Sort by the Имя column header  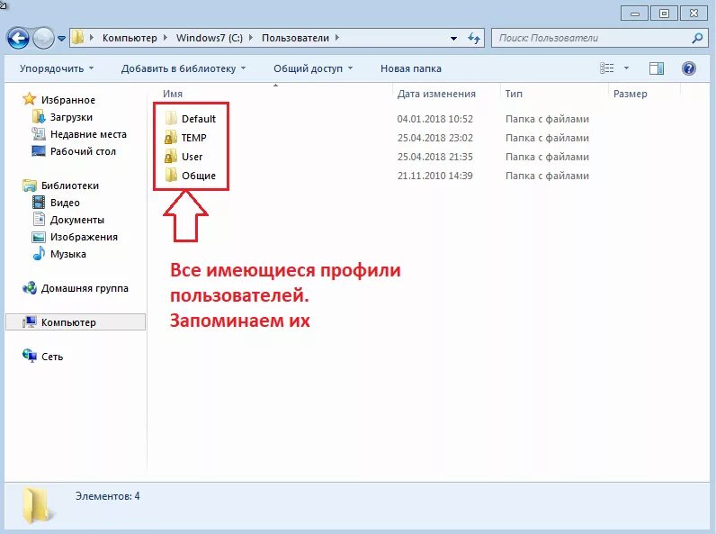[173, 94]
